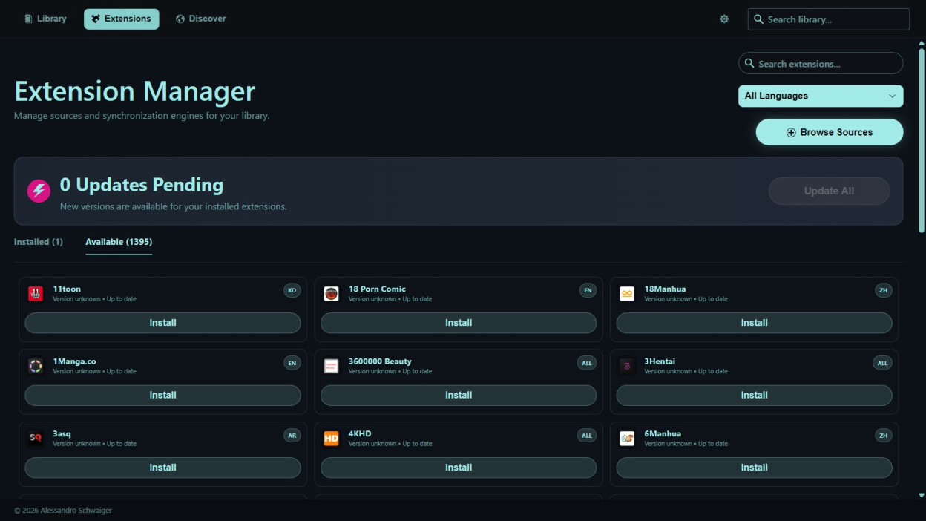Click the EN badge on 1Manga.co
Screen dimensions: 926x521
[x=292, y=363]
